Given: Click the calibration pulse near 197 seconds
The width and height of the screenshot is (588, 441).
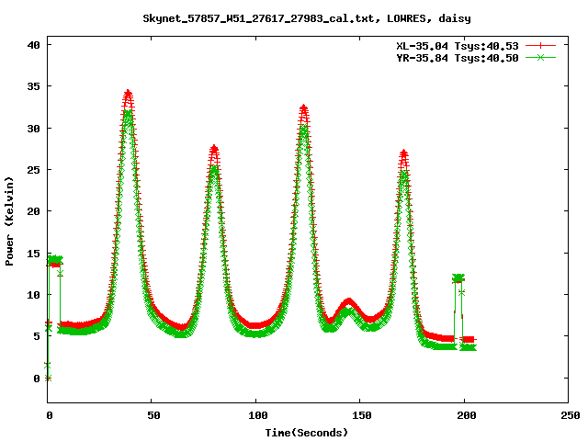Looking at the screenshot, I should (458, 278).
